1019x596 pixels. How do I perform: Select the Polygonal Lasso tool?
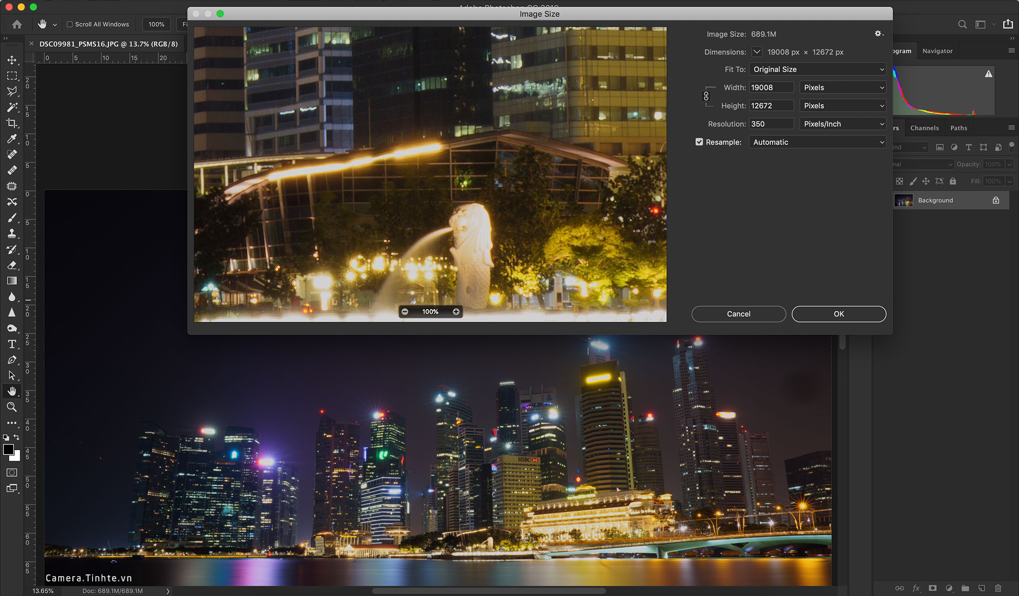12,91
